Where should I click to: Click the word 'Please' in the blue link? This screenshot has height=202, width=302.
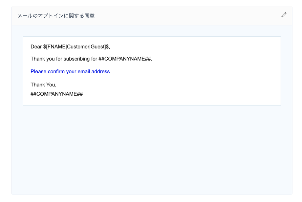pos(38,71)
